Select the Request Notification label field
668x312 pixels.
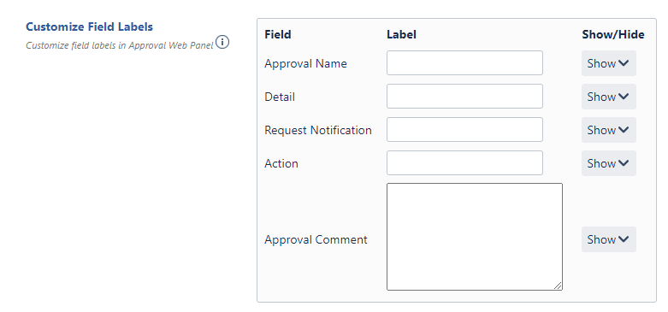(464, 129)
